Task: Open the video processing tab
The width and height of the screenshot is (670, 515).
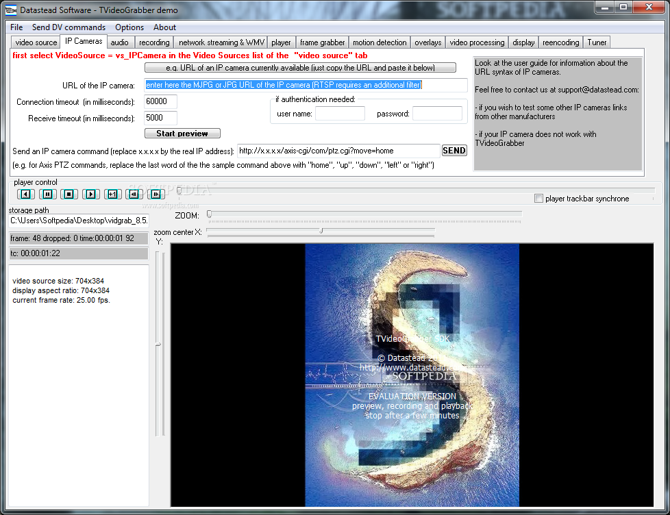Action: 477,42
